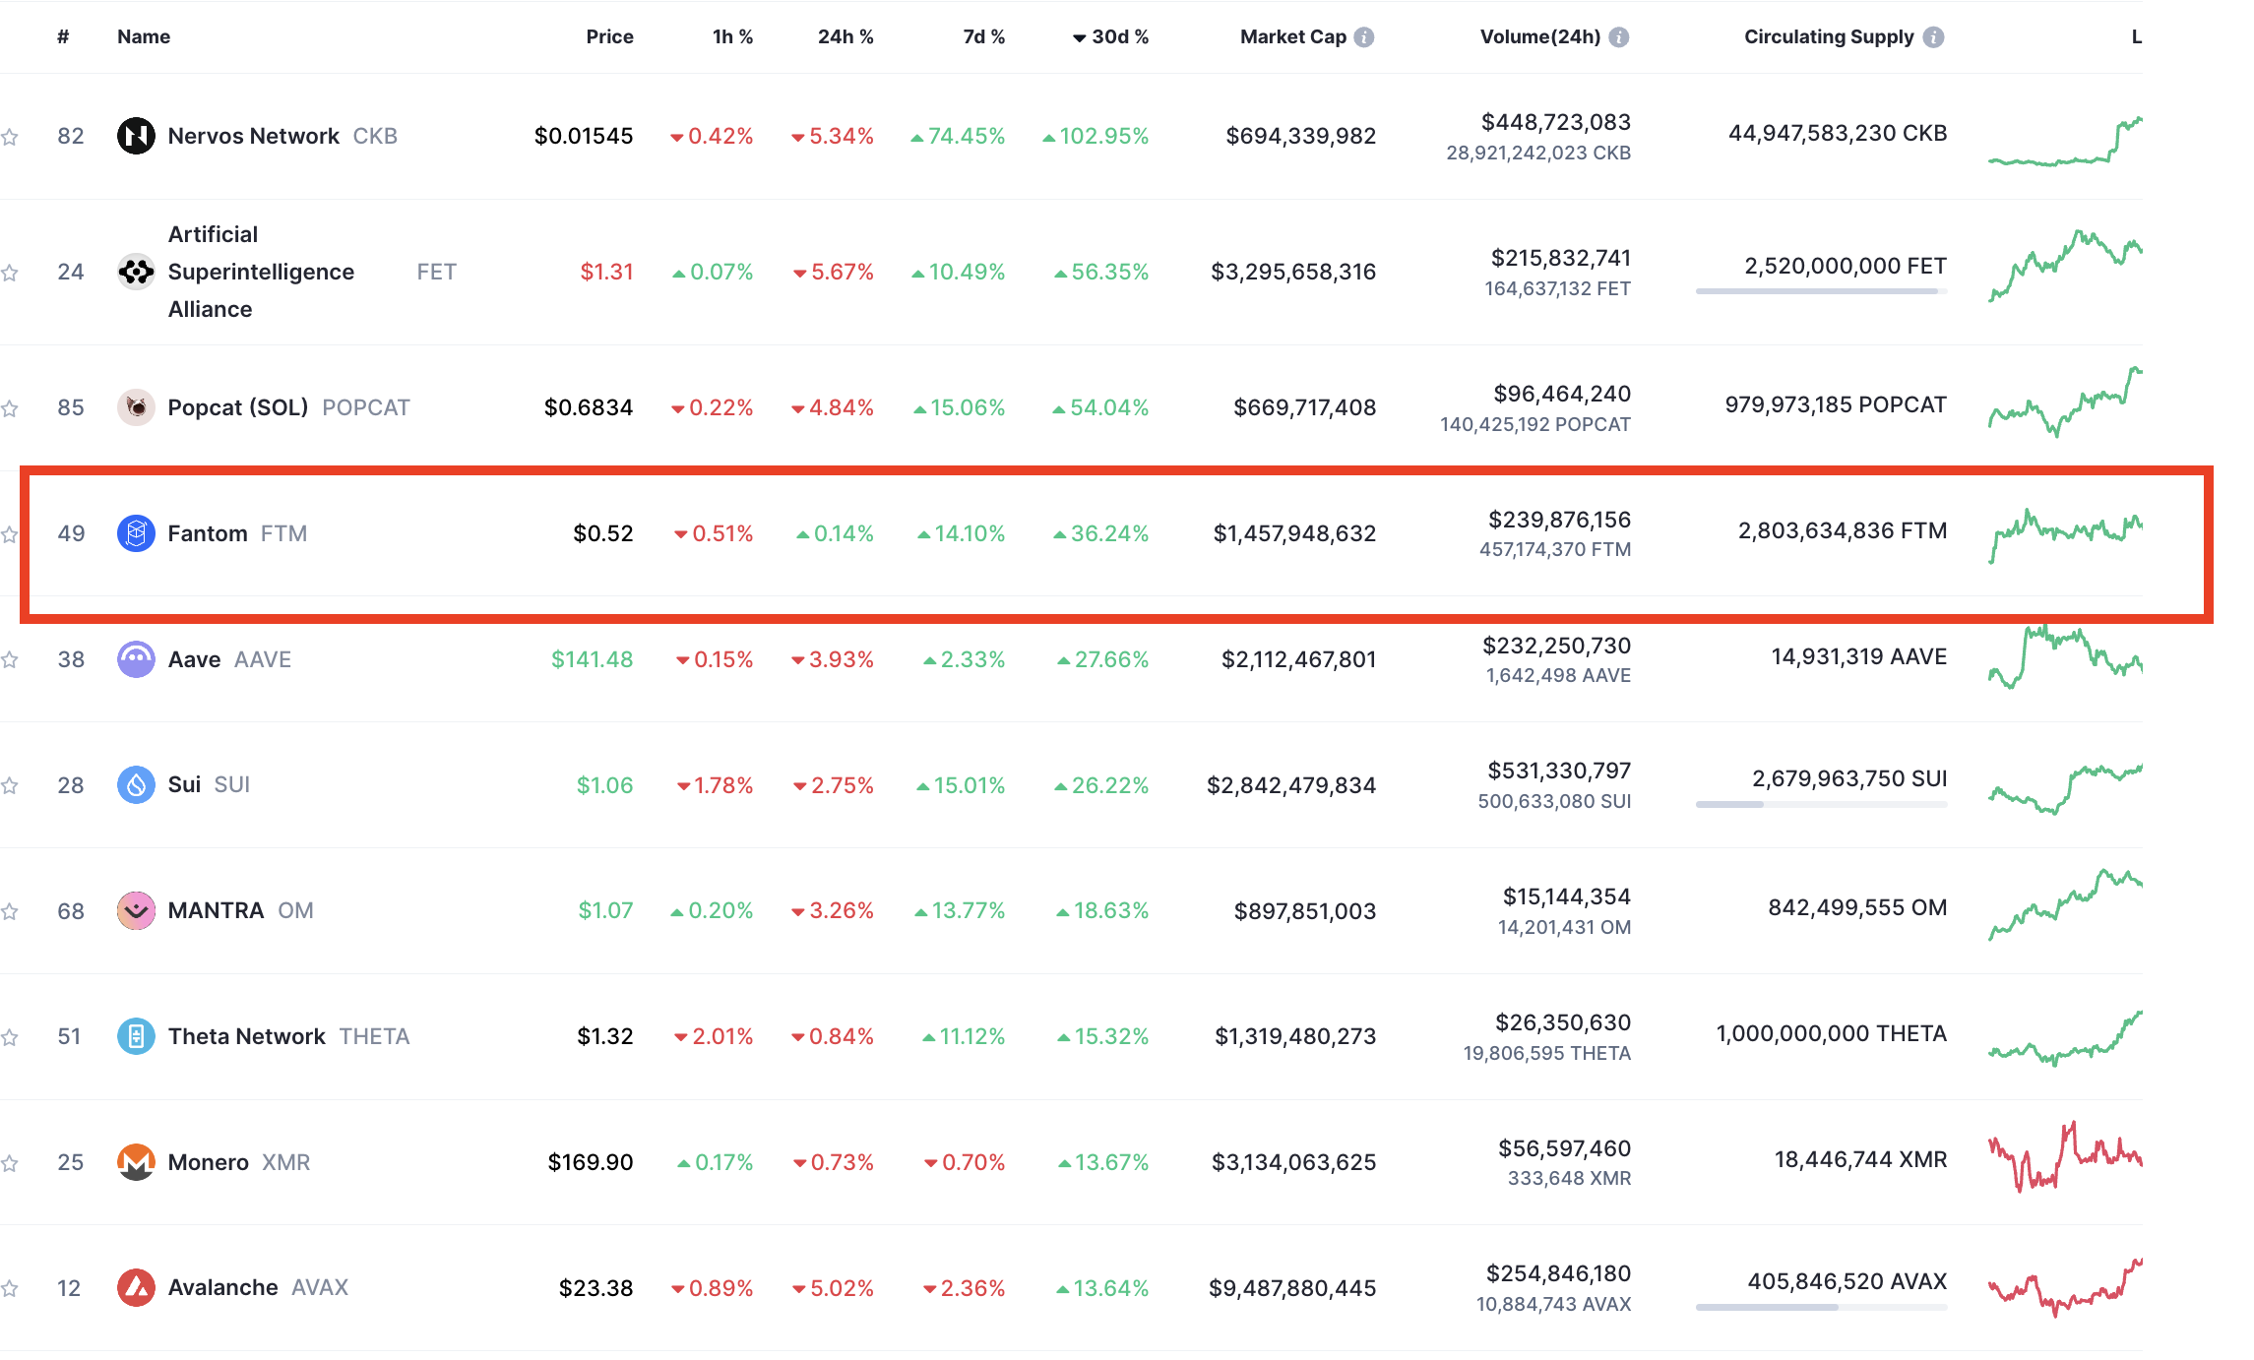Screen dimensions: 2254x1360
Task: Sort by the Price column header
Action: [609, 37]
